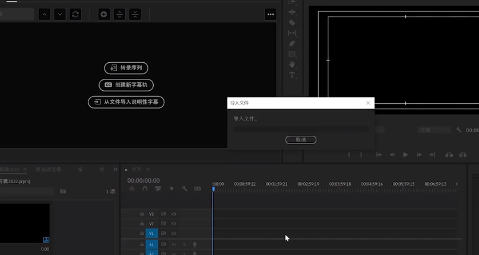Toggle V1 track targeting
479x255 pixels.
[152, 234]
